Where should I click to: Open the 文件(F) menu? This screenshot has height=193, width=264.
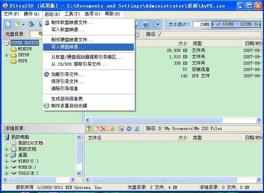point(11,14)
